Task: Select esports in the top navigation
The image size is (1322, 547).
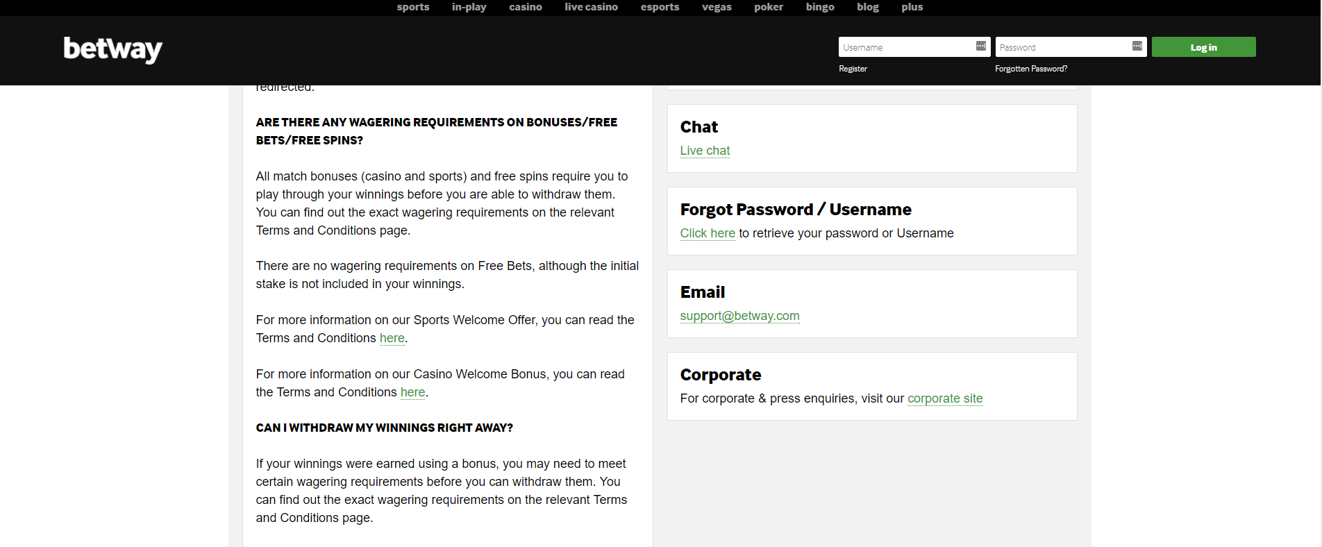Action: [660, 7]
